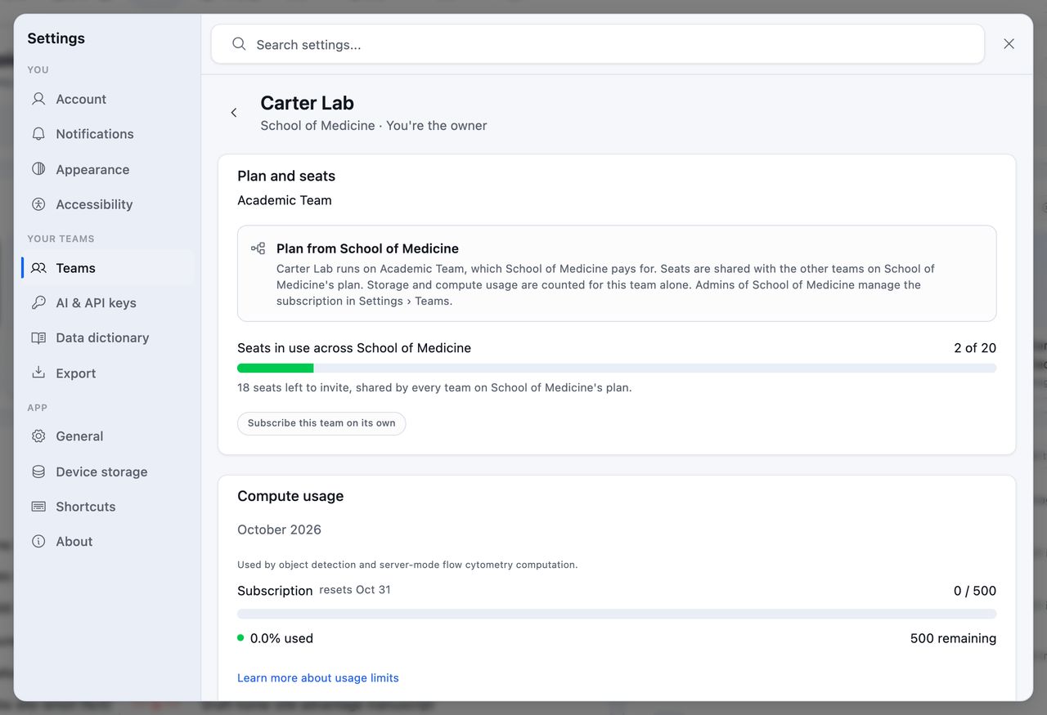1047x715 pixels.
Task: Click the About info icon
Action: 38,541
